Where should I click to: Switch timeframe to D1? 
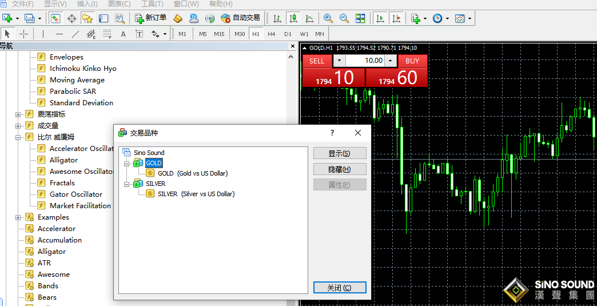pos(288,34)
